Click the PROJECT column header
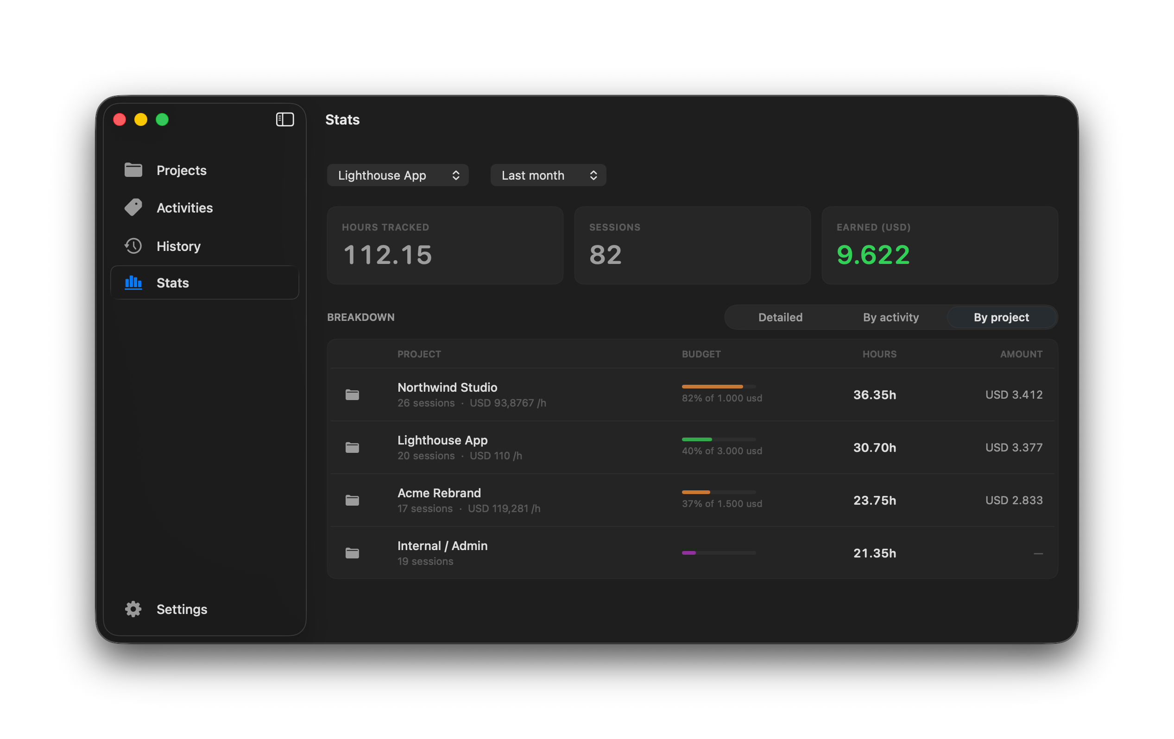The image size is (1174, 739). 419,354
